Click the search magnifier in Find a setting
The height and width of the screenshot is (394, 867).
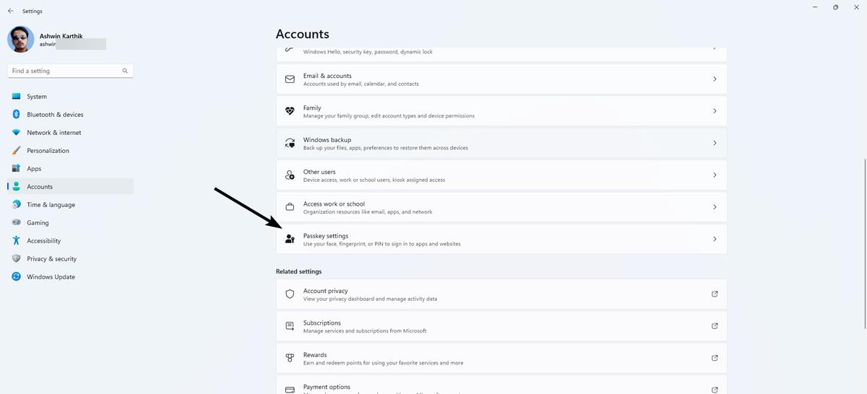coord(125,71)
